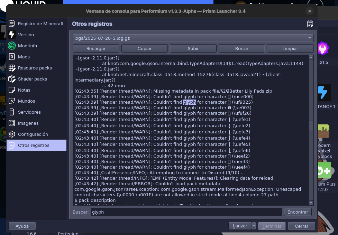Click the Couldn't load pack metadata error line

[x=147, y=184]
